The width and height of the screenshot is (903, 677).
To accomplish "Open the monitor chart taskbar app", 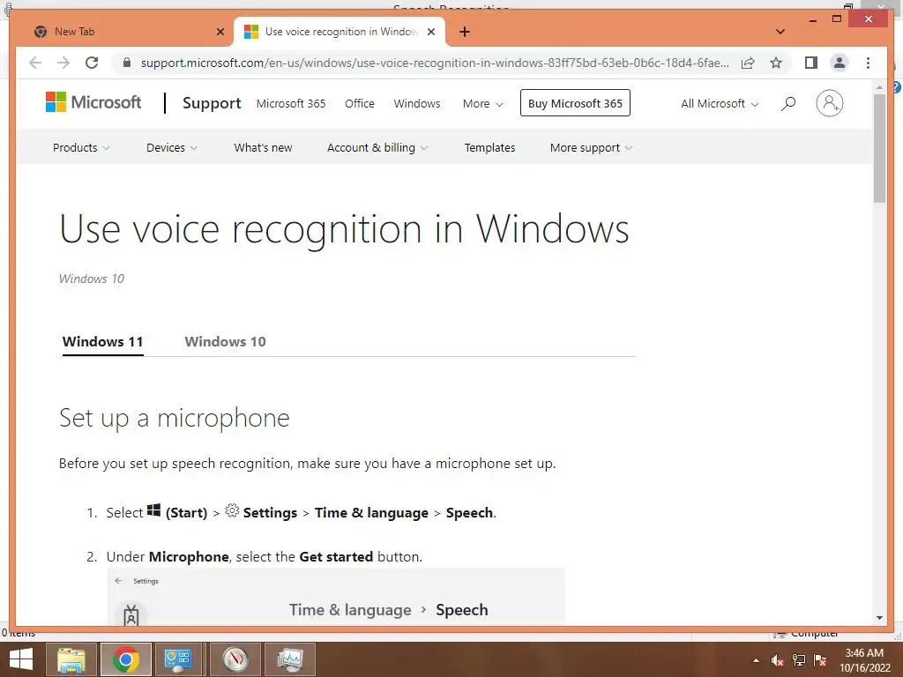I will point(289,659).
